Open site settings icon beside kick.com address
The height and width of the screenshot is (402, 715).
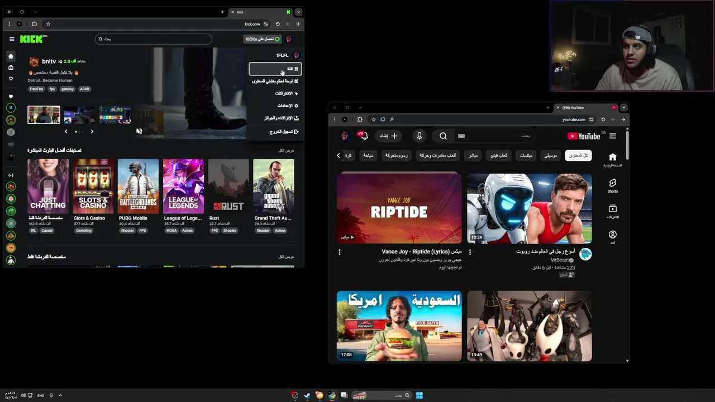point(266,24)
